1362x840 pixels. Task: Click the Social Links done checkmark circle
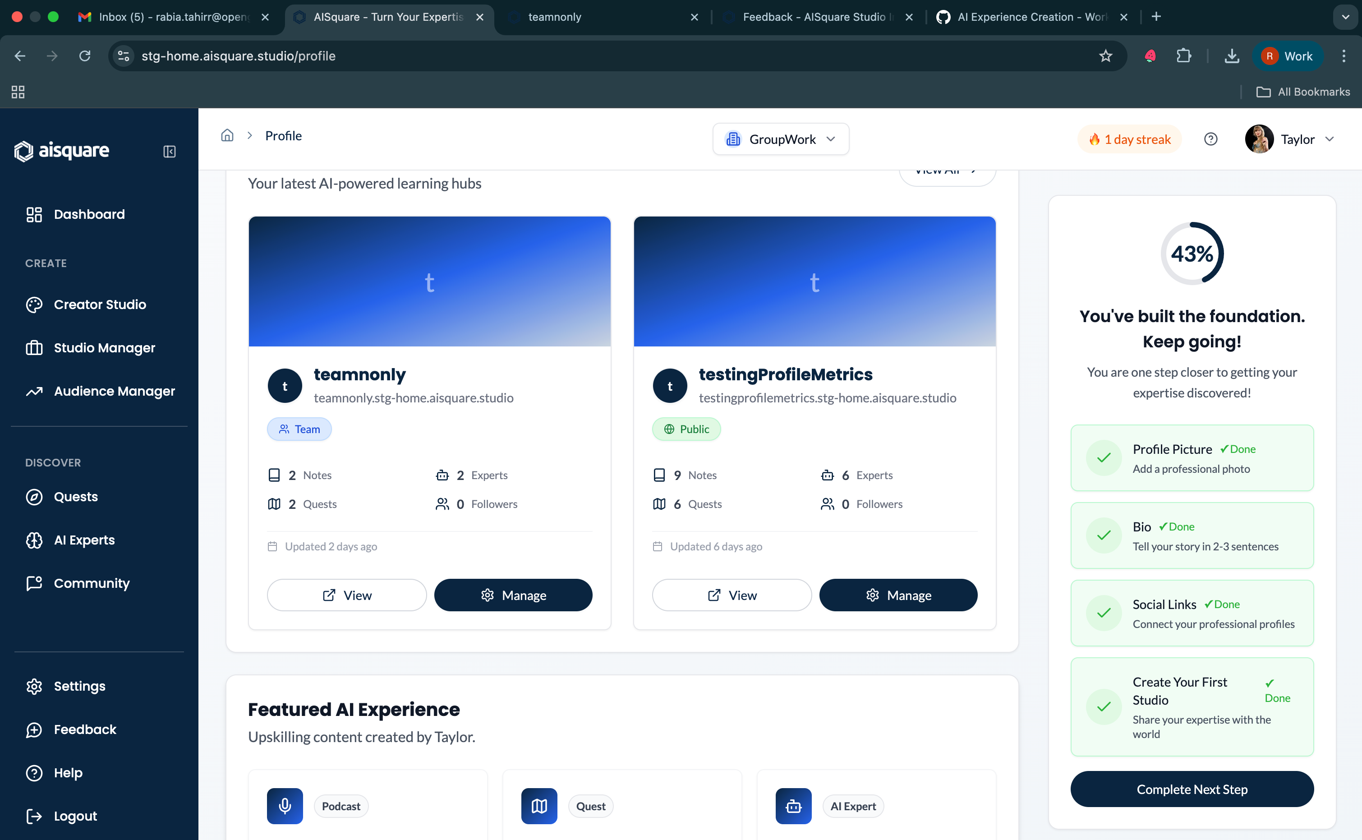tap(1104, 614)
